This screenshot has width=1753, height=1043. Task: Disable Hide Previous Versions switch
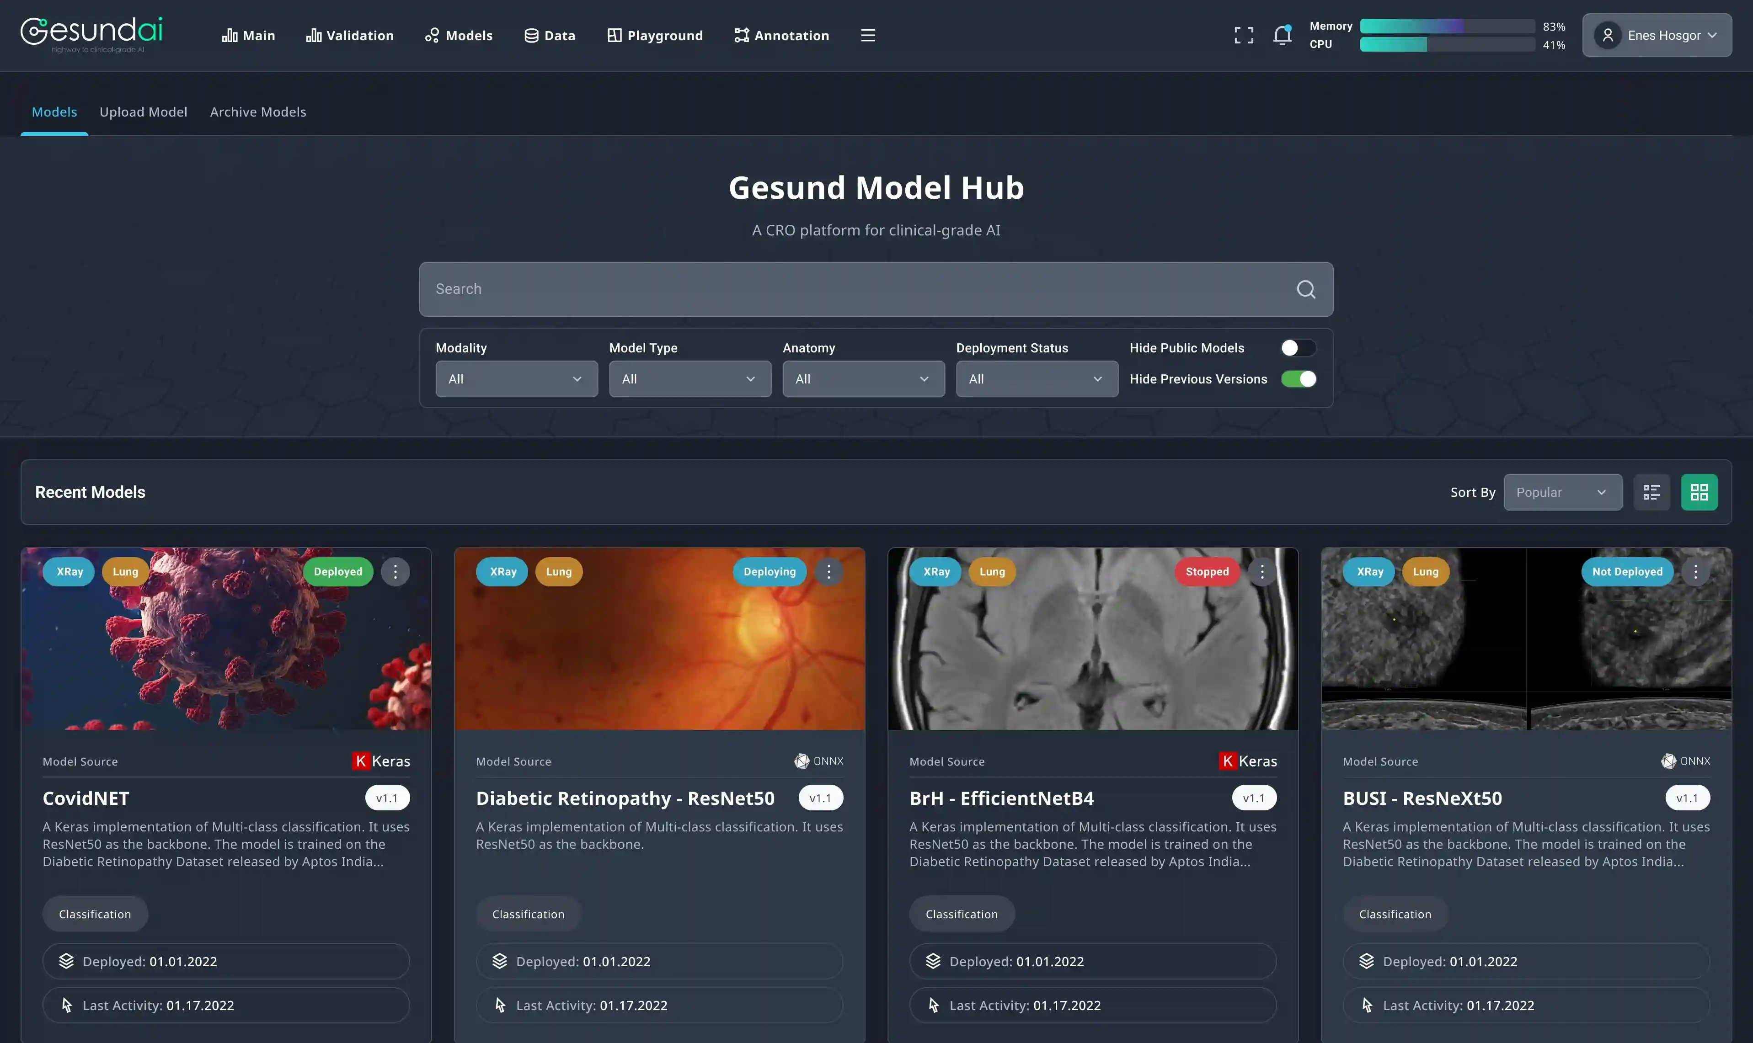click(1298, 379)
